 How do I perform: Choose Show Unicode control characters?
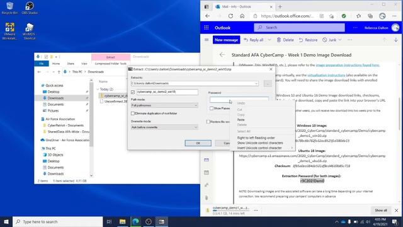tap(260, 143)
